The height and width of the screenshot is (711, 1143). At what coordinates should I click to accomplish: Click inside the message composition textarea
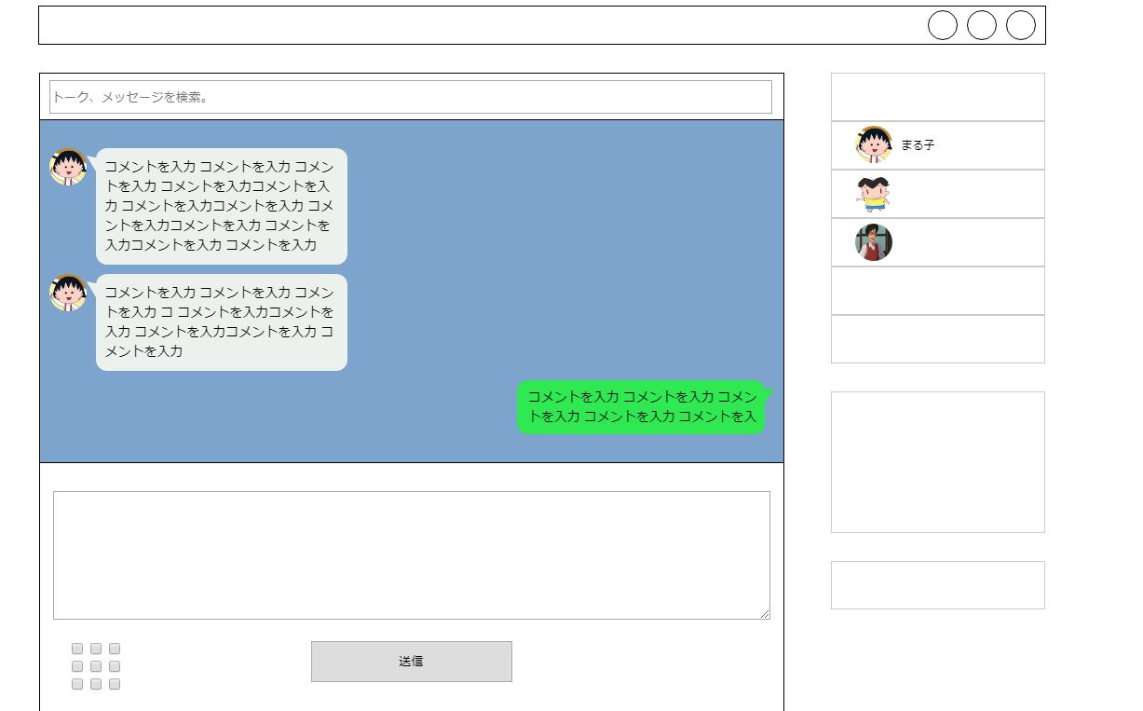click(411, 555)
